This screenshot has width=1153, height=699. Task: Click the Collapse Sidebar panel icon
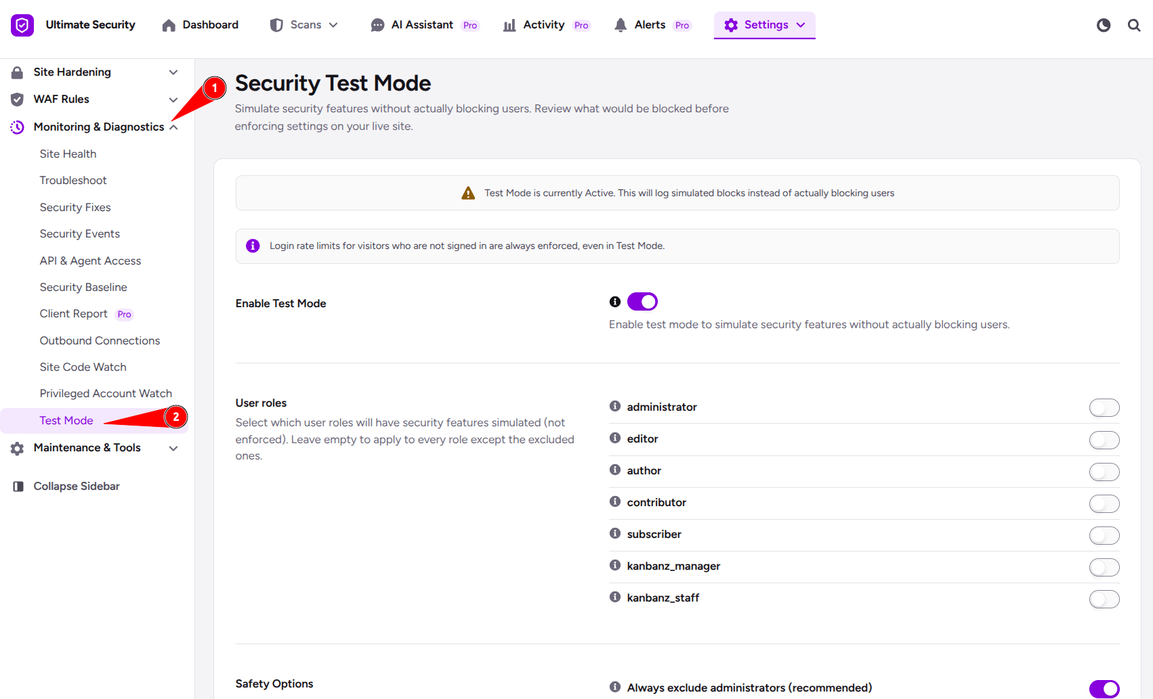pos(18,487)
